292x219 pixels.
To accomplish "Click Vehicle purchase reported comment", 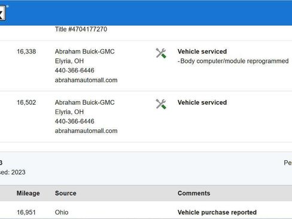I will (217, 212).
